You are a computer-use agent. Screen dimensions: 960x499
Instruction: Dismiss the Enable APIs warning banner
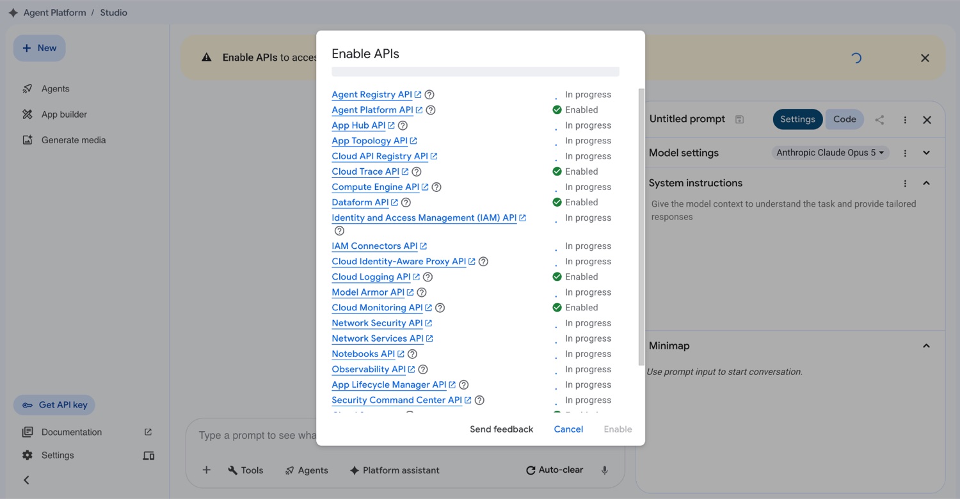925,58
